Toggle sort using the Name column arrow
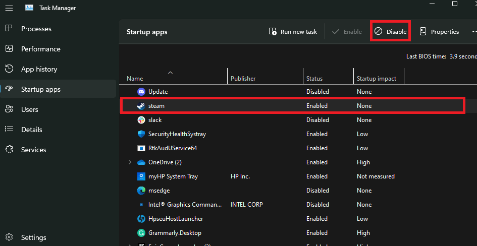Viewport: 477px width, 246px height. click(171, 72)
